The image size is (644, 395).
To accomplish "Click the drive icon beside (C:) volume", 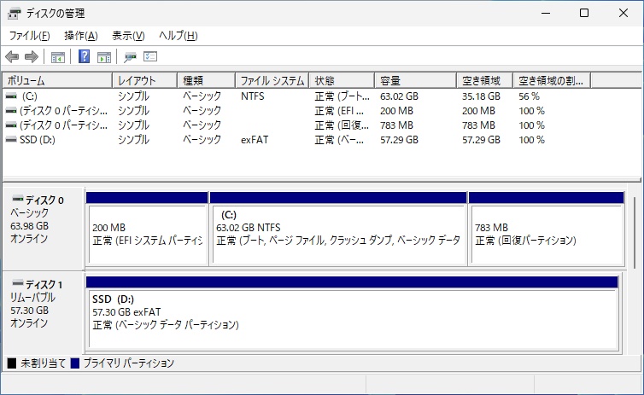I will click(11, 96).
